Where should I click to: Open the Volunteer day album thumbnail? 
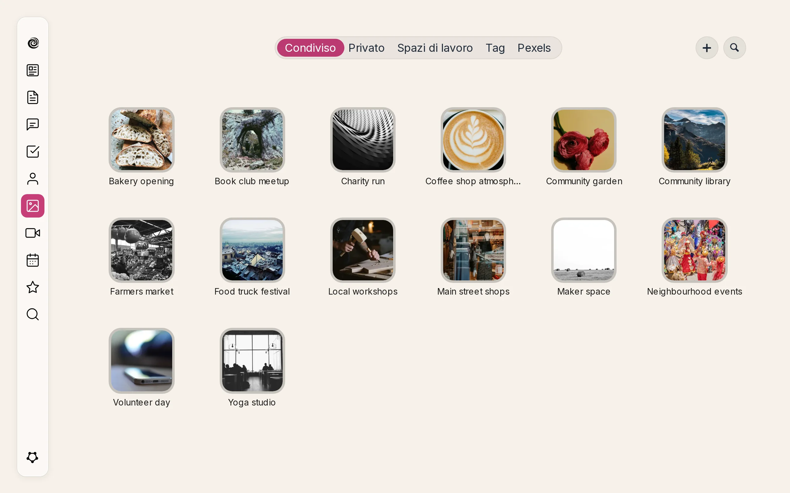pos(142,361)
